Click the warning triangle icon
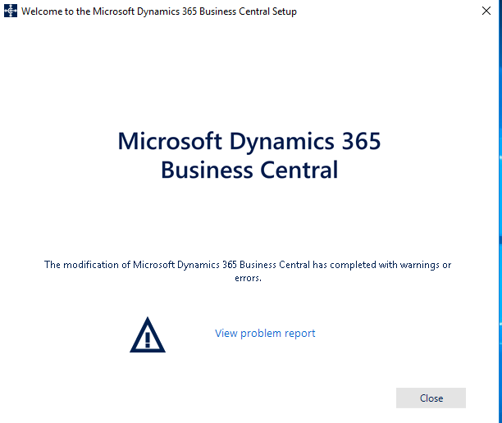The image size is (502, 423). (x=148, y=335)
